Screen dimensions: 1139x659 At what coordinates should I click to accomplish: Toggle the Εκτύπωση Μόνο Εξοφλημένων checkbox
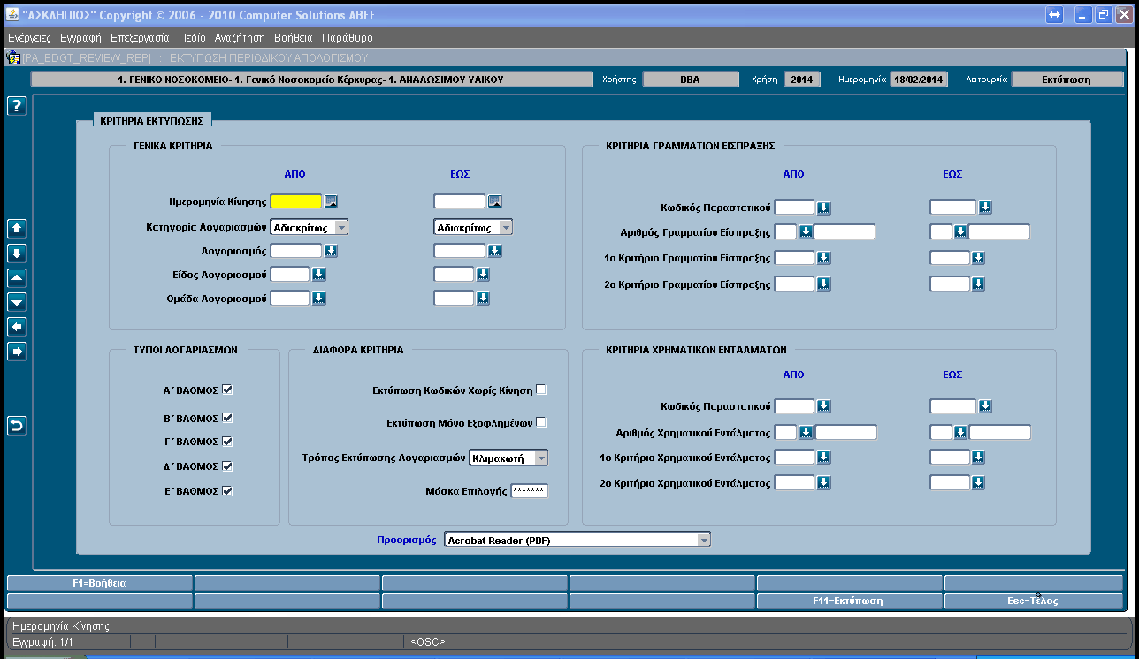point(541,422)
